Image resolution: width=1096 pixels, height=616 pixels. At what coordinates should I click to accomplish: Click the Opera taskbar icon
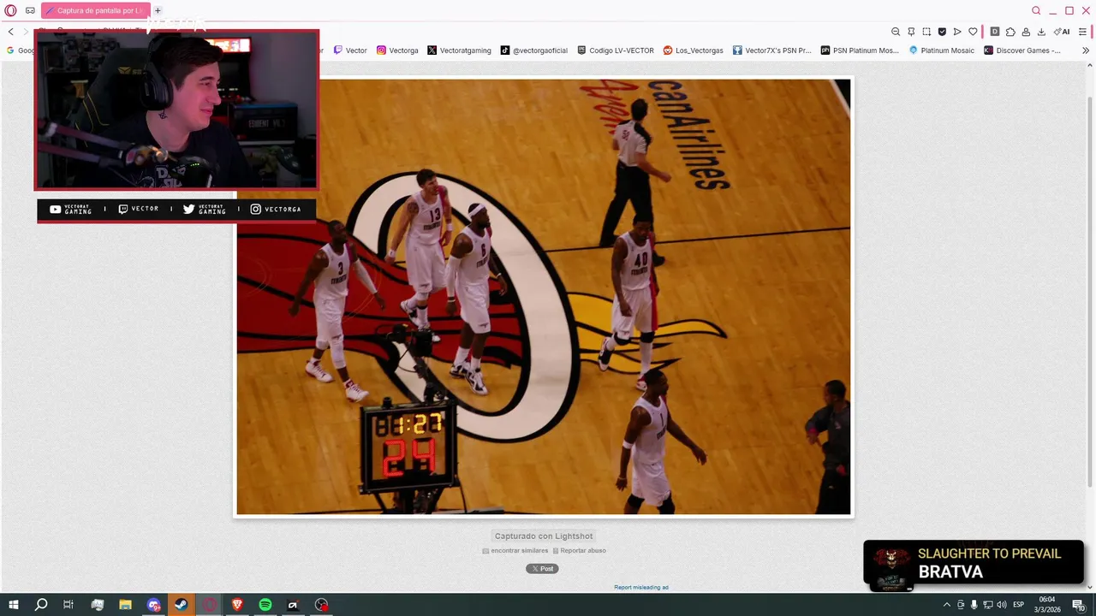point(210,605)
